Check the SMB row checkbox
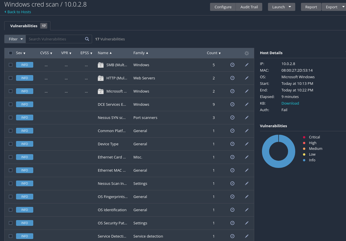 click(11, 65)
